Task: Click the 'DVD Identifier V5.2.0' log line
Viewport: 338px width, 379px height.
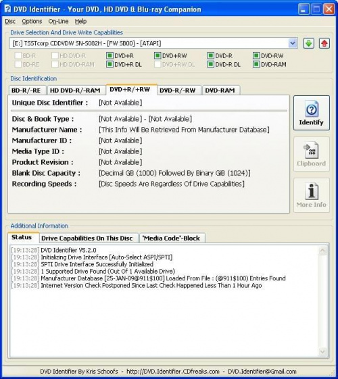Action: 53,250
